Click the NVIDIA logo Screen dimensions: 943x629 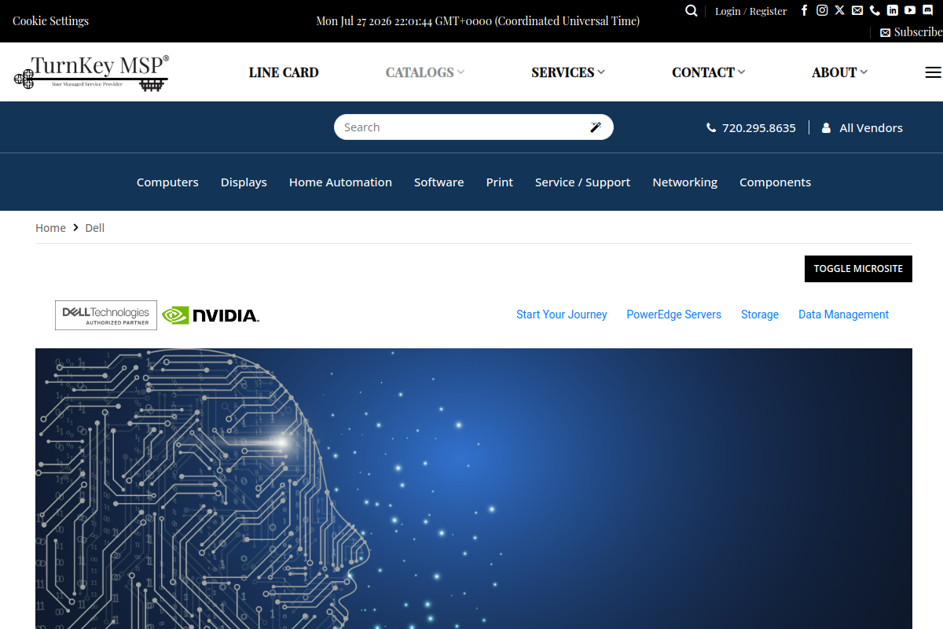click(x=211, y=315)
